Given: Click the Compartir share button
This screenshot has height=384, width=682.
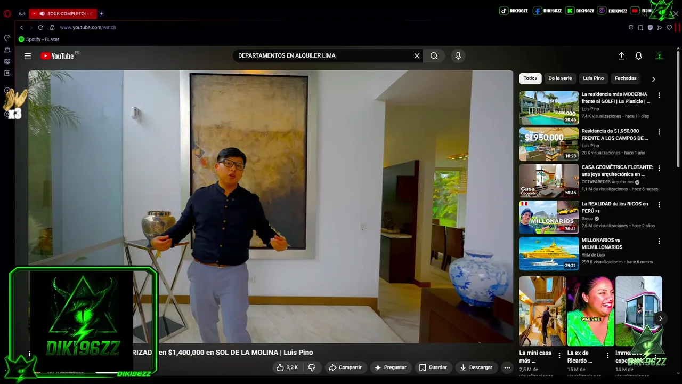Looking at the screenshot, I should click(x=345, y=367).
